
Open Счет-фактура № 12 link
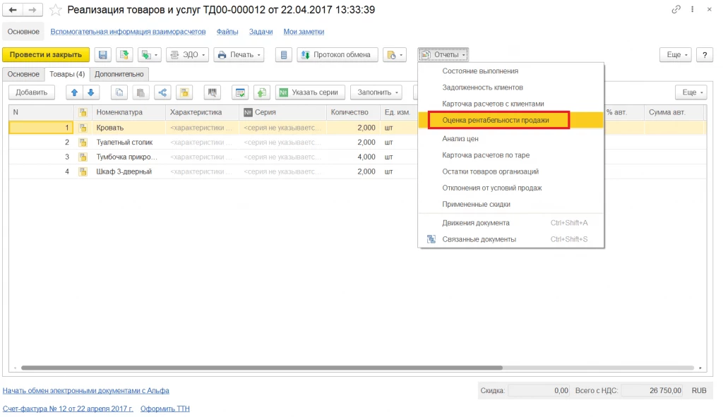68,409
